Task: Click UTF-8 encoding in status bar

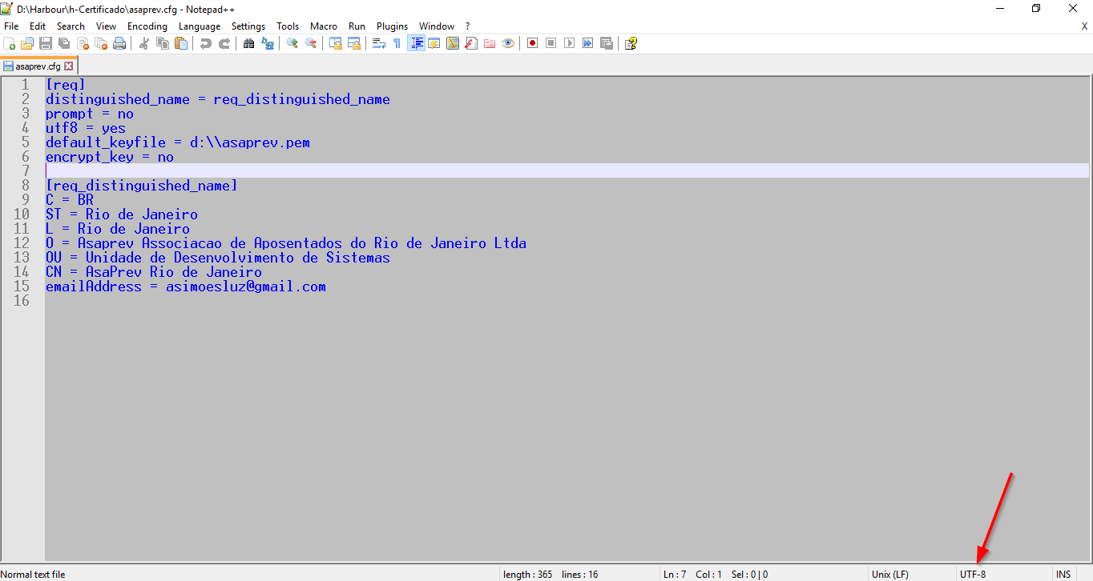Action: 973,574
